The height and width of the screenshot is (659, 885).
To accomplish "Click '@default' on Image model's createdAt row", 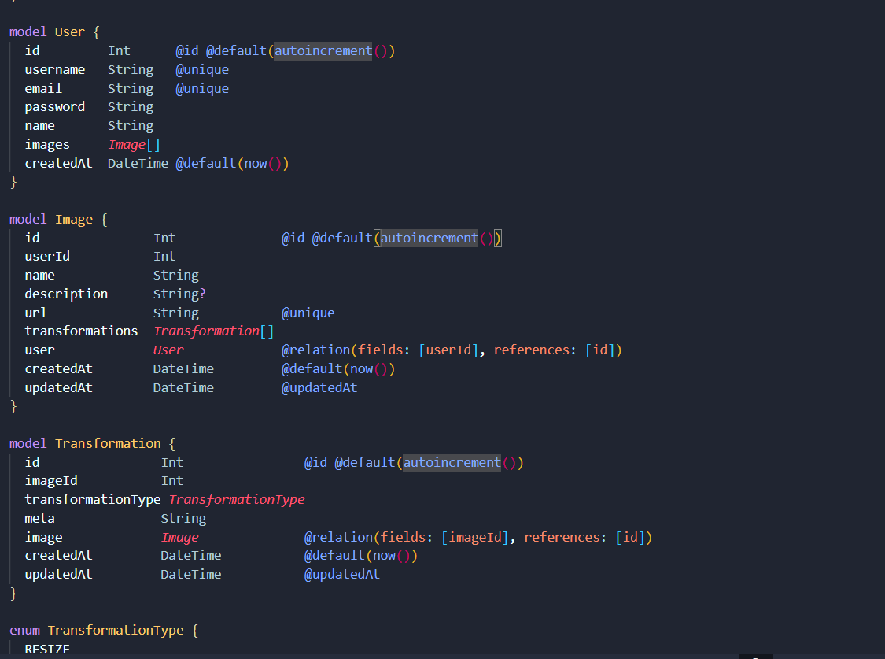I will 312,368.
